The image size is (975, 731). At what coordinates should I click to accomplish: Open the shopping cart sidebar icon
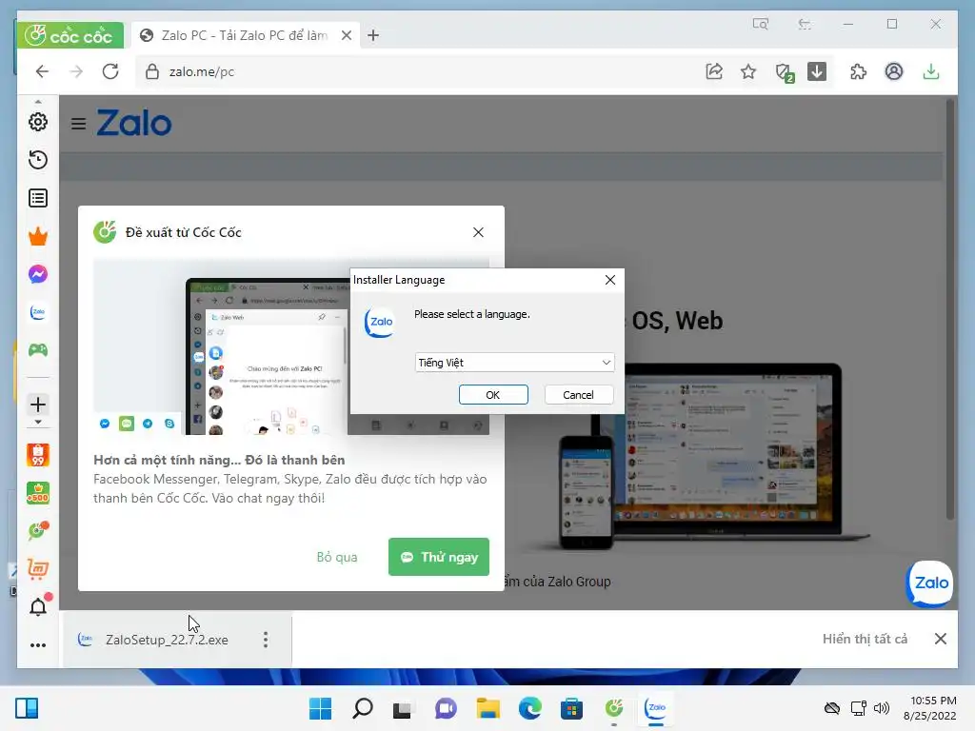click(38, 569)
